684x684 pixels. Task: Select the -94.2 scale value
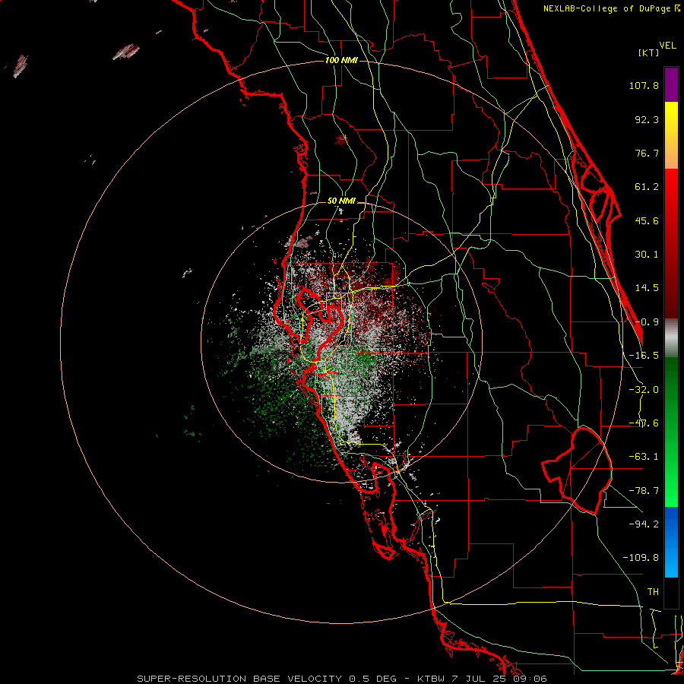coord(644,524)
